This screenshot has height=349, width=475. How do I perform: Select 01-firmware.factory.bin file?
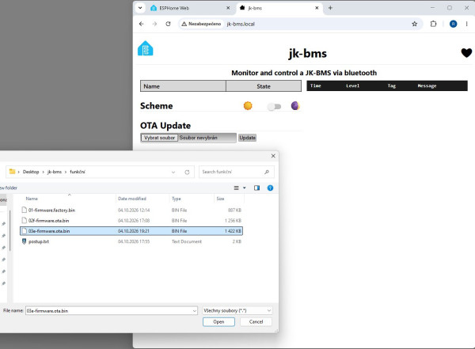pyautogui.click(x=131, y=211)
